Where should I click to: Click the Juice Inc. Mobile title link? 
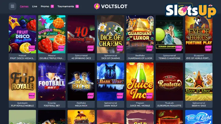(x=140, y=106)
